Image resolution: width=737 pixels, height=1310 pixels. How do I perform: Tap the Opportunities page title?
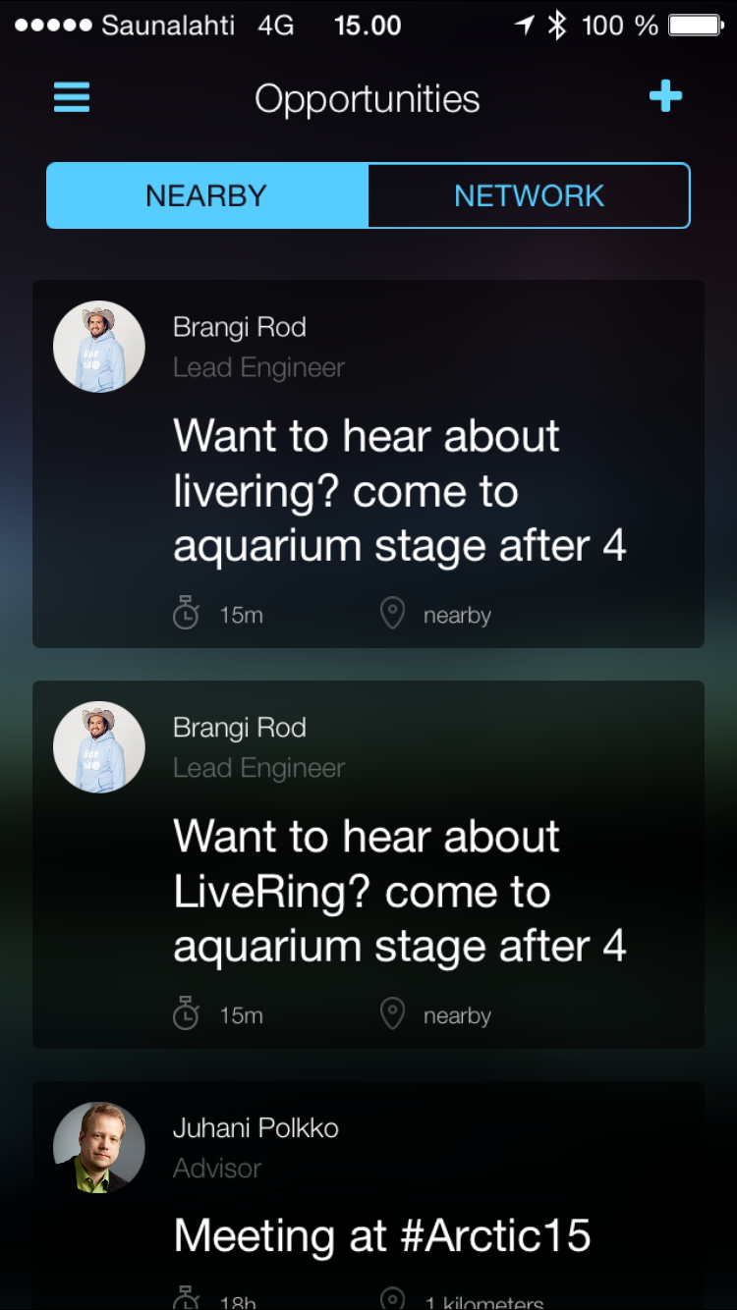[x=368, y=98]
